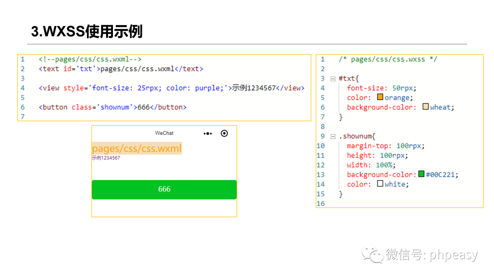Click the white color swatch on line 14
494x278 pixels.
pos(381,184)
